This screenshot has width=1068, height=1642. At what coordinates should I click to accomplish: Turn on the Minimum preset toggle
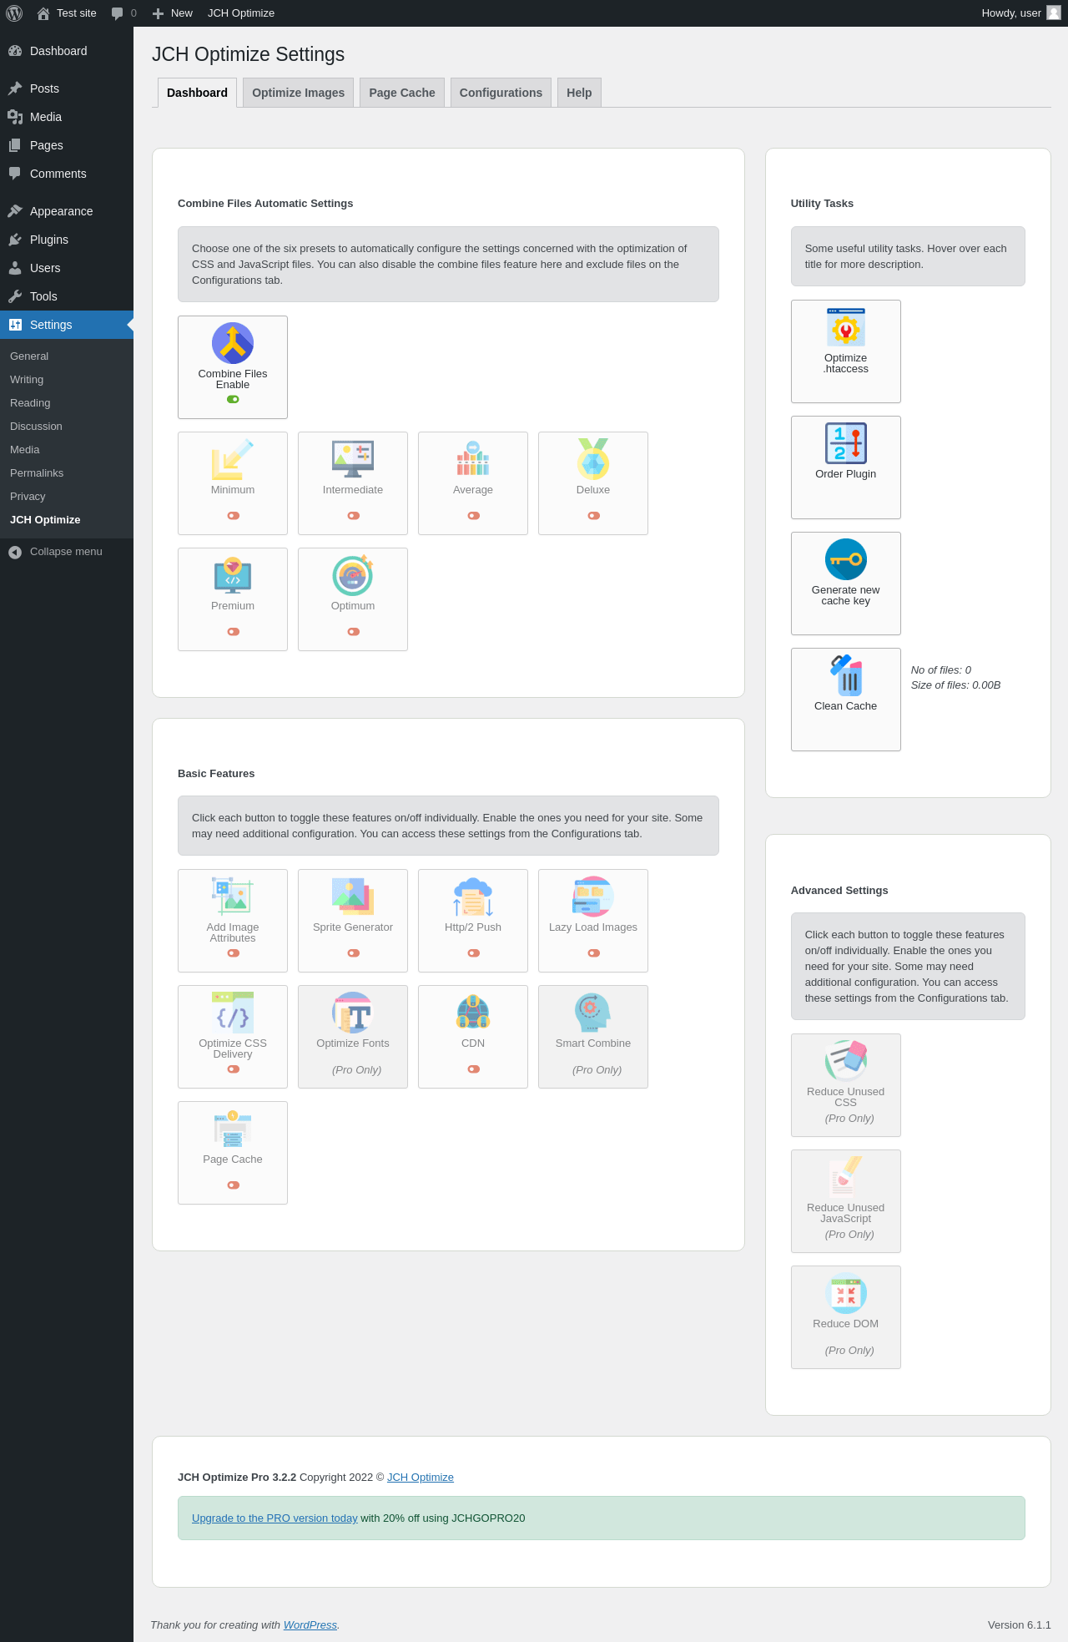(x=233, y=515)
